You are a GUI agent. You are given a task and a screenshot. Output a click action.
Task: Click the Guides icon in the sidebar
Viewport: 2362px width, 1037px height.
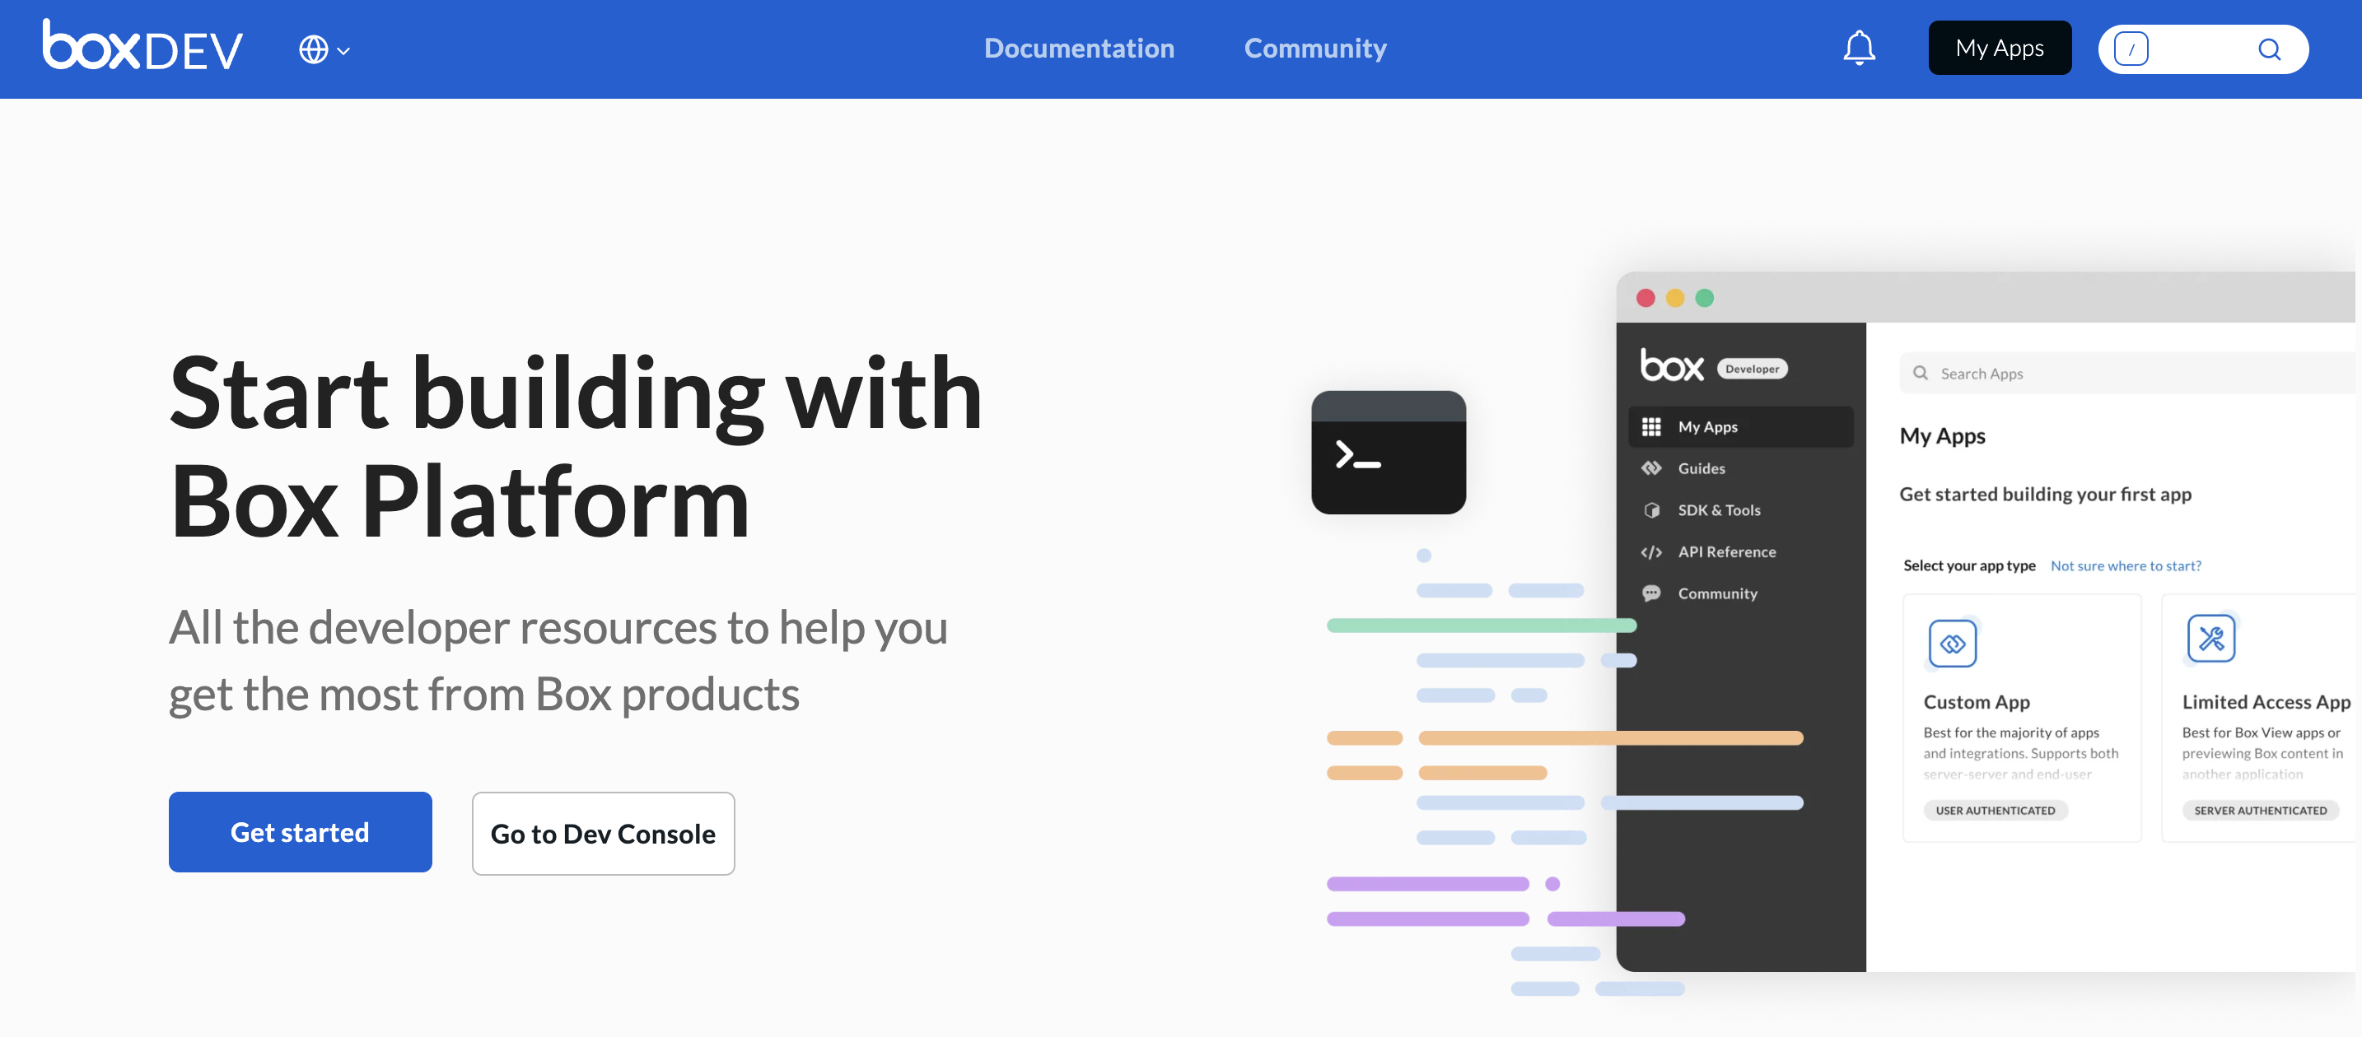tap(1652, 467)
